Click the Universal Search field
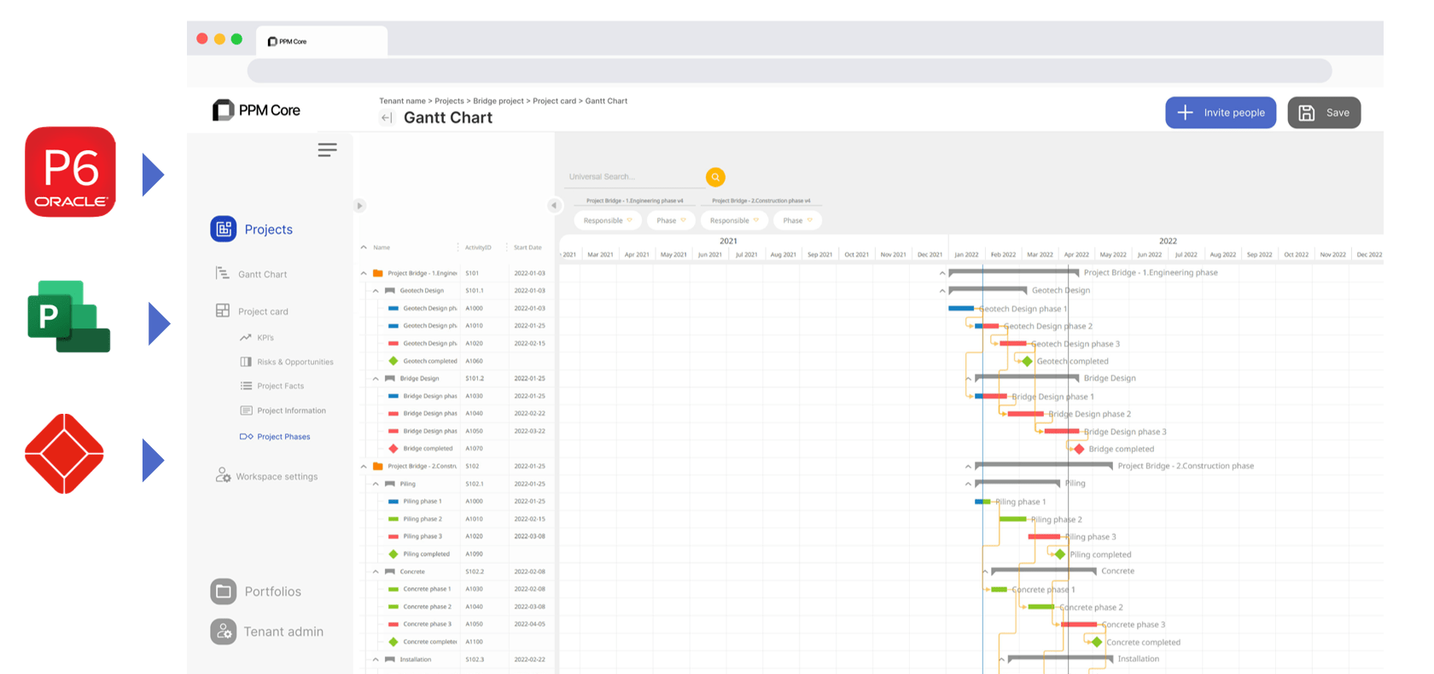The image size is (1434, 674). [633, 177]
